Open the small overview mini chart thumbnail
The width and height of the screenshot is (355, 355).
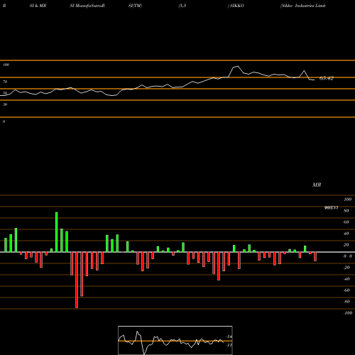click(x=175, y=340)
